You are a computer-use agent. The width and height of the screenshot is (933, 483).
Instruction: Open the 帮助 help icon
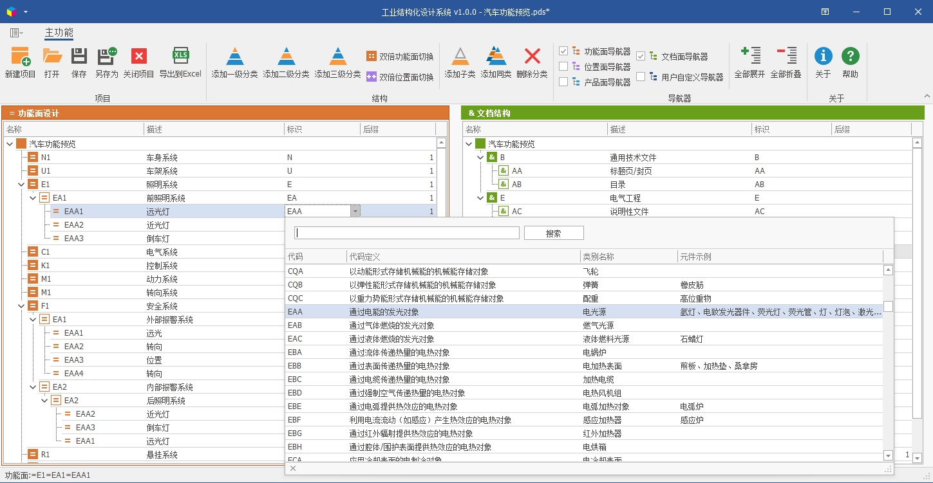(x=850, y=57)
